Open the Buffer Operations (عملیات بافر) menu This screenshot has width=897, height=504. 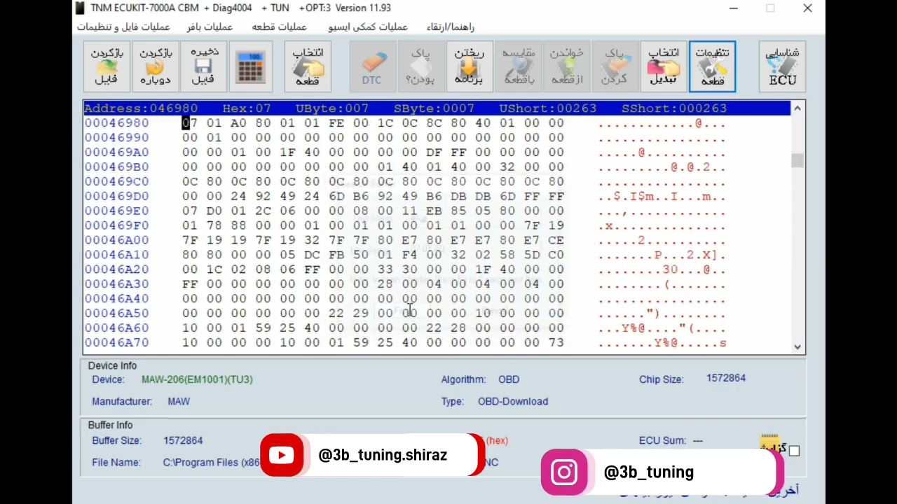click(x=210, y=27)
